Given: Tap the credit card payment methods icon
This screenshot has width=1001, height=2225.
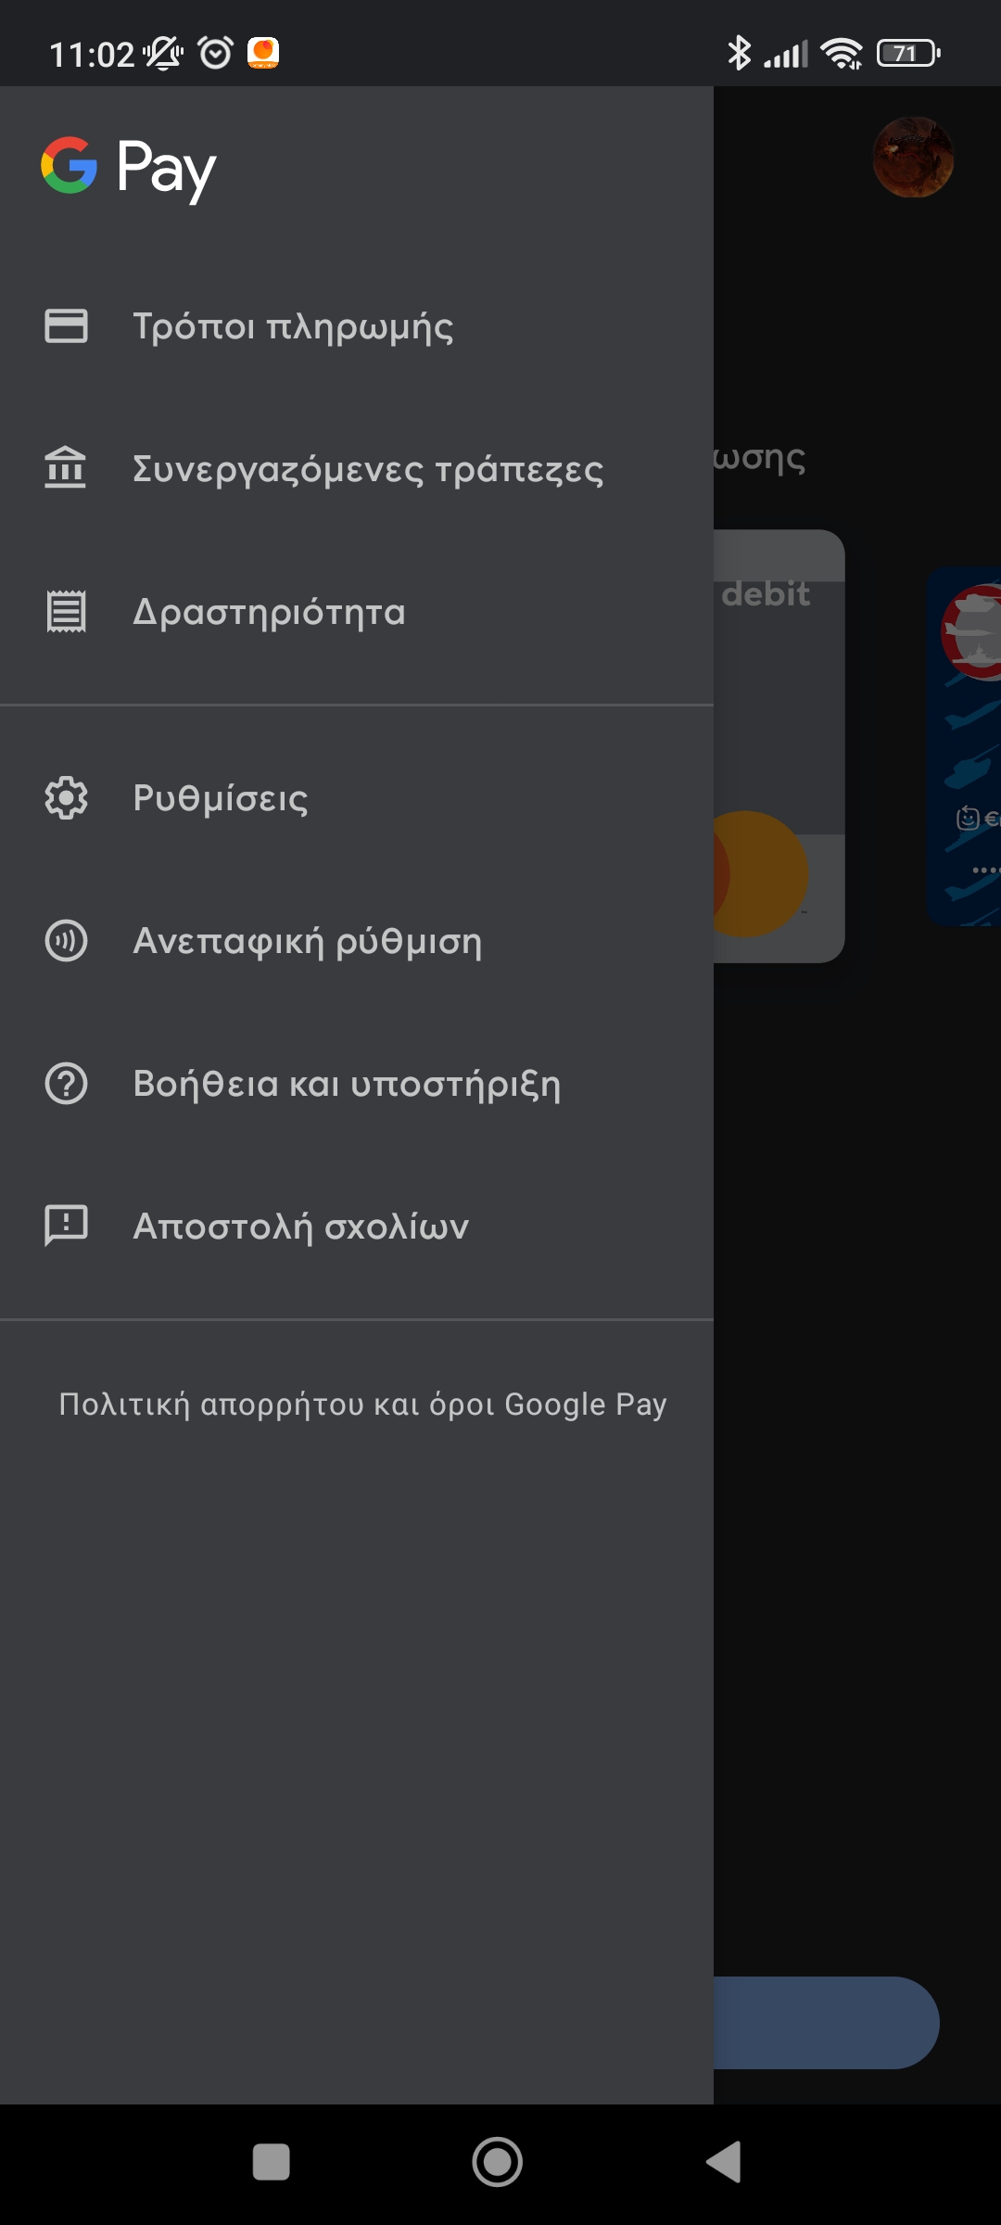Looking at the screenshot, I should 66,326.
